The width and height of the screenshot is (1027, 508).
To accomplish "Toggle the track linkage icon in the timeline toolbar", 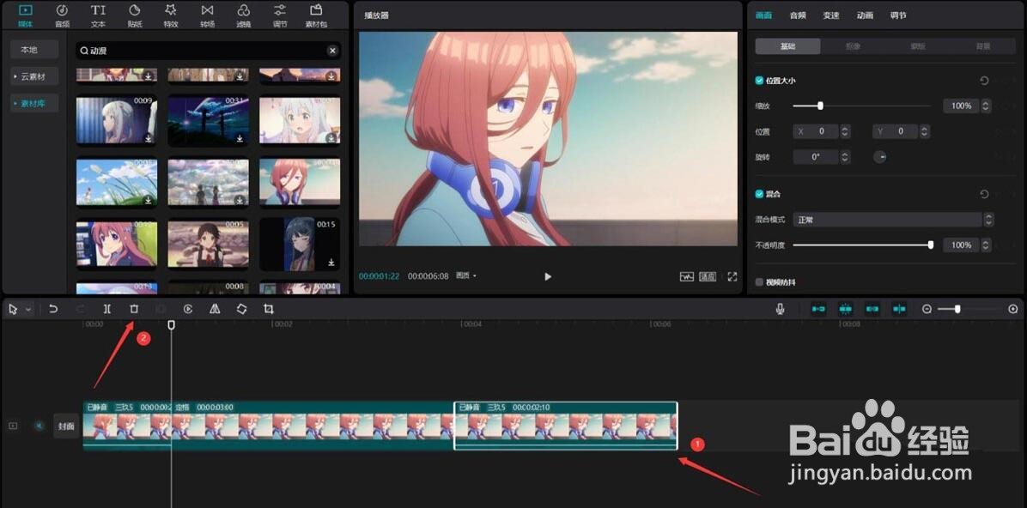I will coord(872,309).
